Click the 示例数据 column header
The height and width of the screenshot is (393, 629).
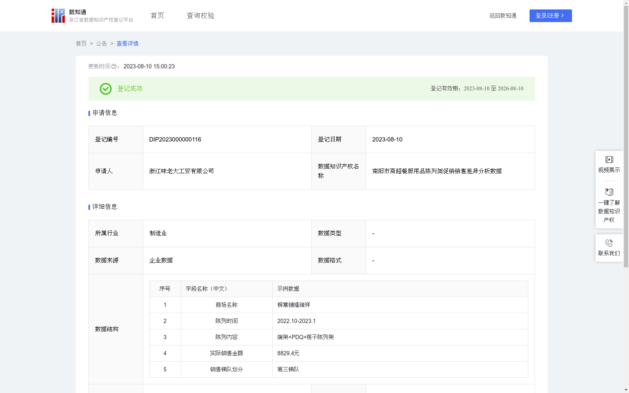click(x=400, y=289)
